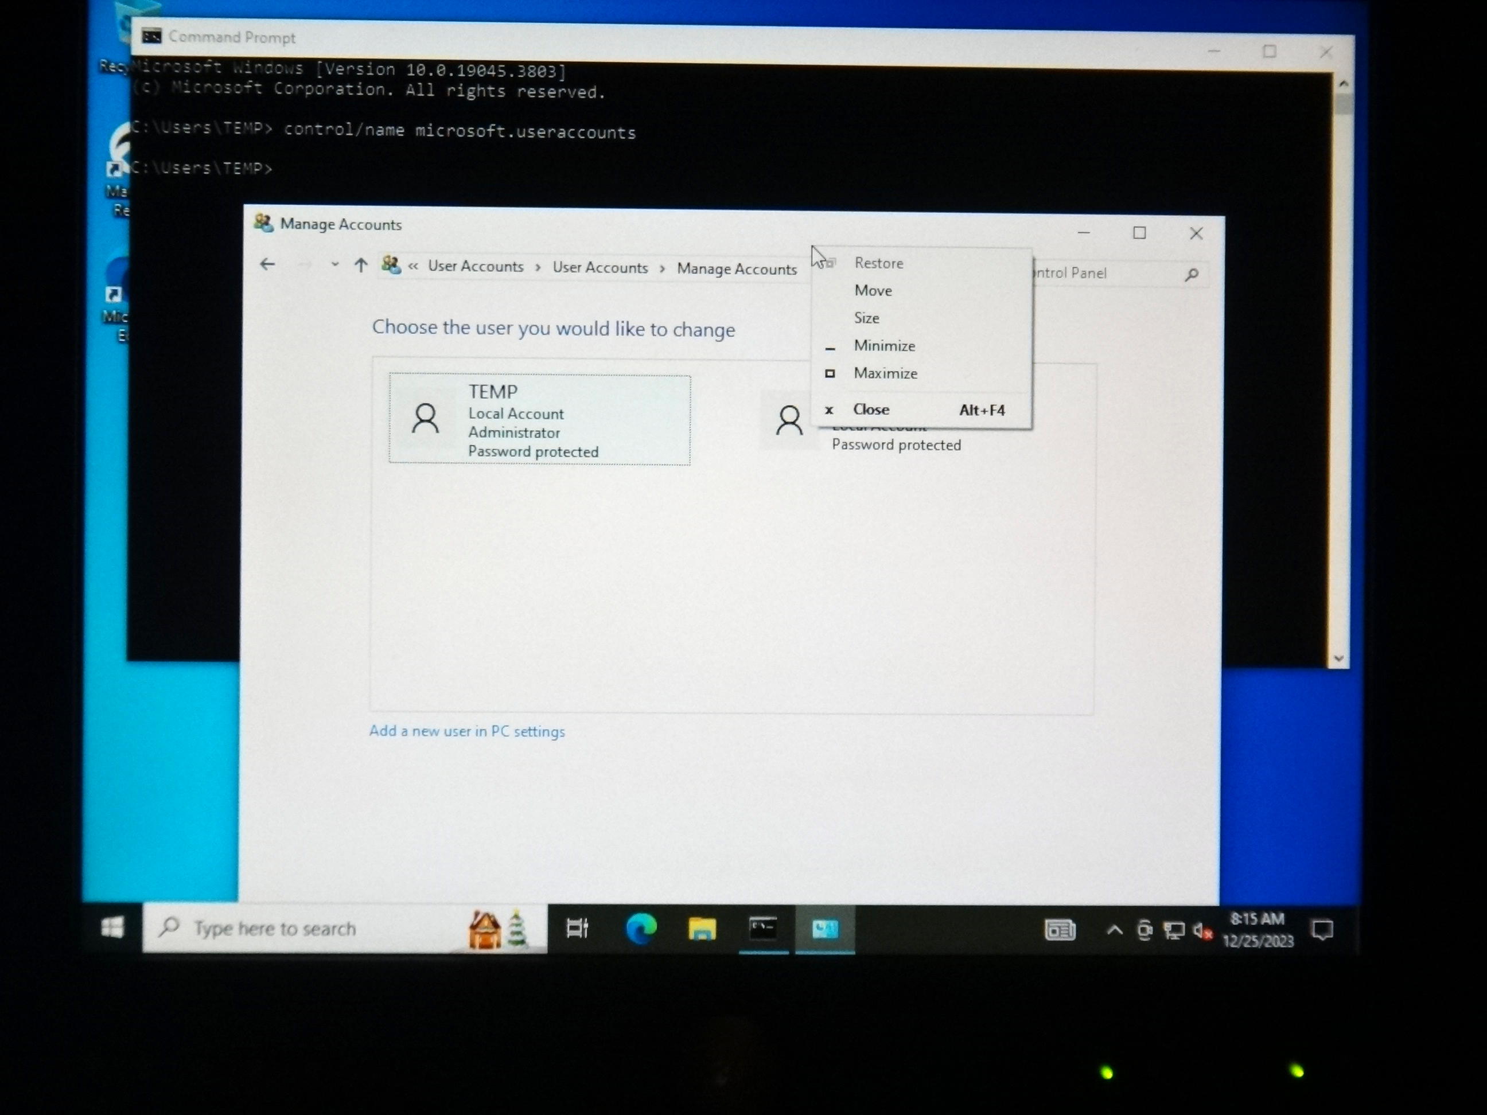
Task: Click the taskbar search box
Action: pyautogui.click(x=345, y=928)
